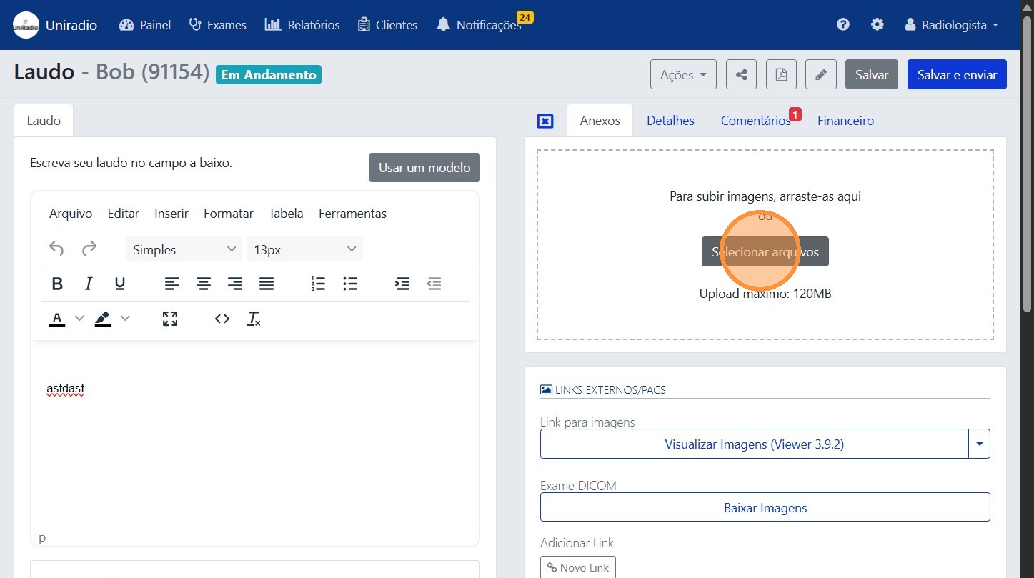Open help question mark icon
This screenshot has width=1034, height=578.
(843, 24)
